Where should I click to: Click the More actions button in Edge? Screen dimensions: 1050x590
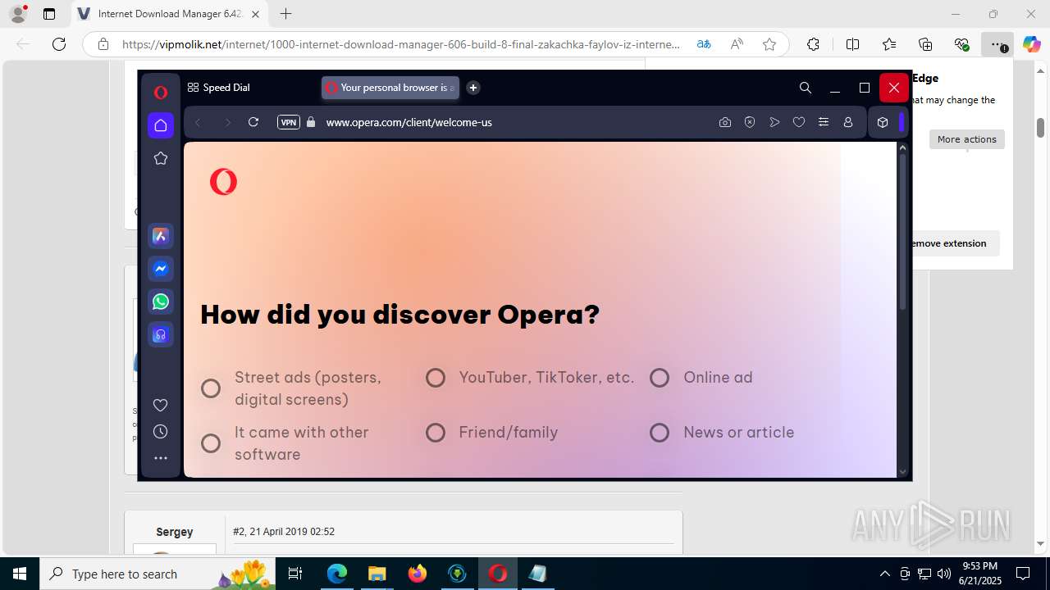[967, 139]
